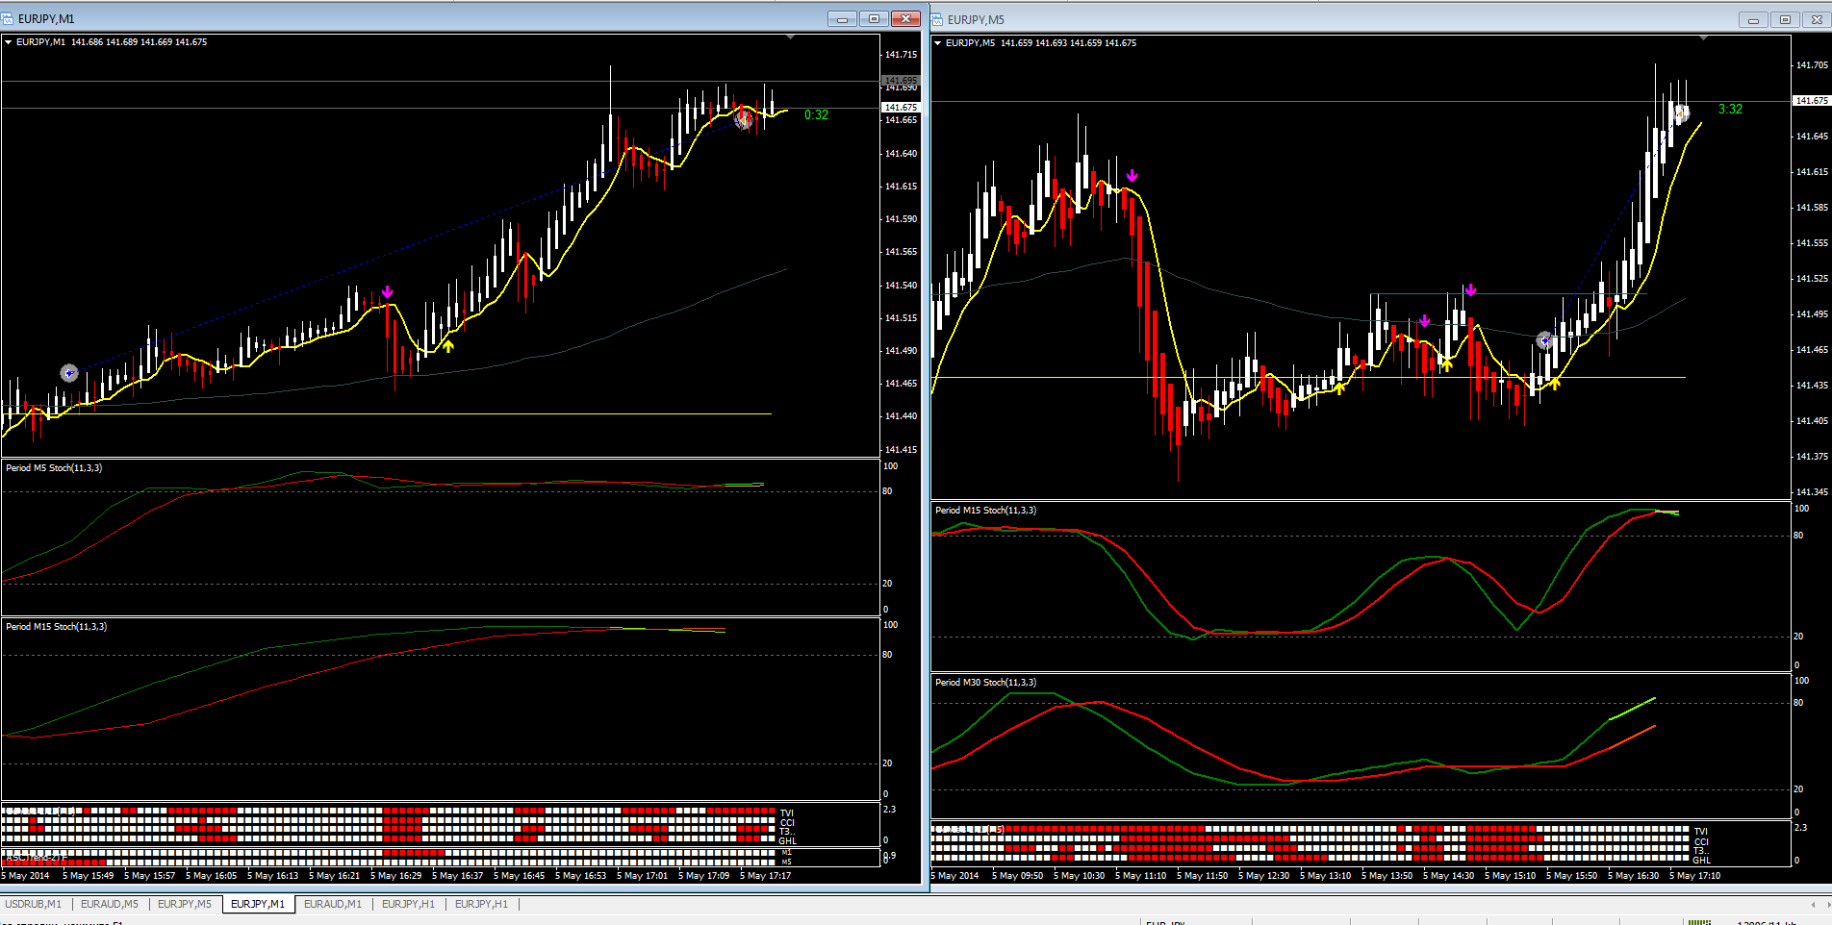Screen dimensions: 1832x925
Task: Restore the EURJPY,M5 chart window
Action: click(x=1785, y=19)
